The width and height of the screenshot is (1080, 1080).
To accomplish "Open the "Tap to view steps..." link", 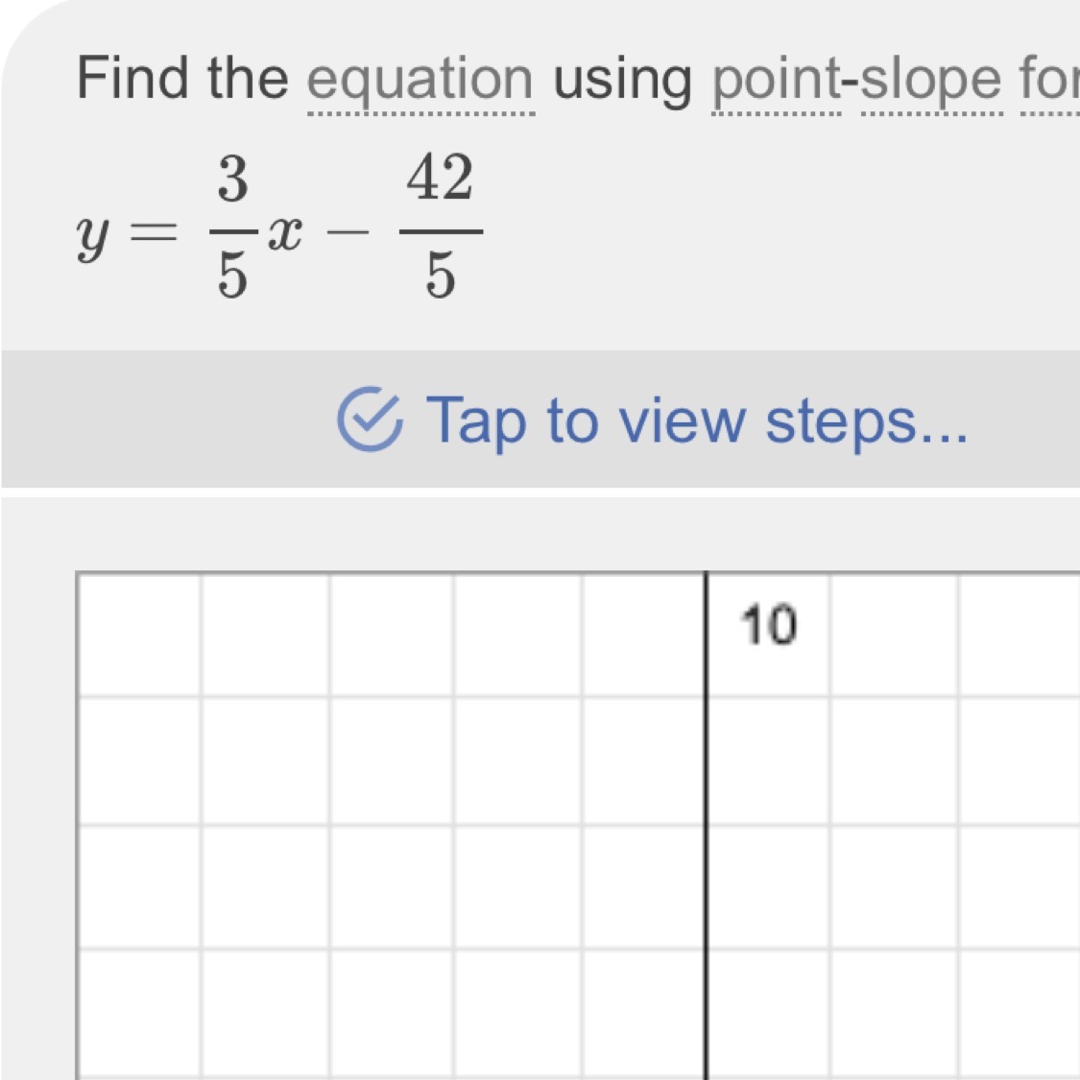I will pos(697,420).
